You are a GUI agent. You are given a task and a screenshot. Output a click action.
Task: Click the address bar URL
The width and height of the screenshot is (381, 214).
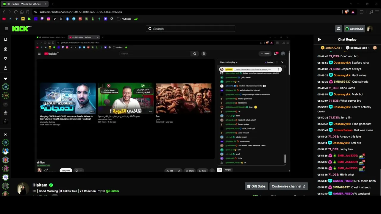[81, 12]
